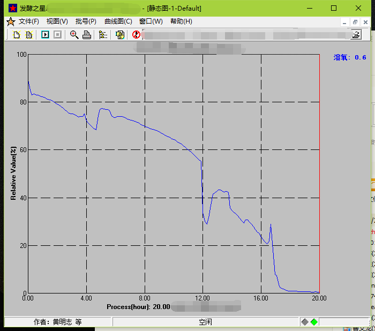Click the red prohibited circle icon
The height and width of the screenshot is (331, 375).
136,35
